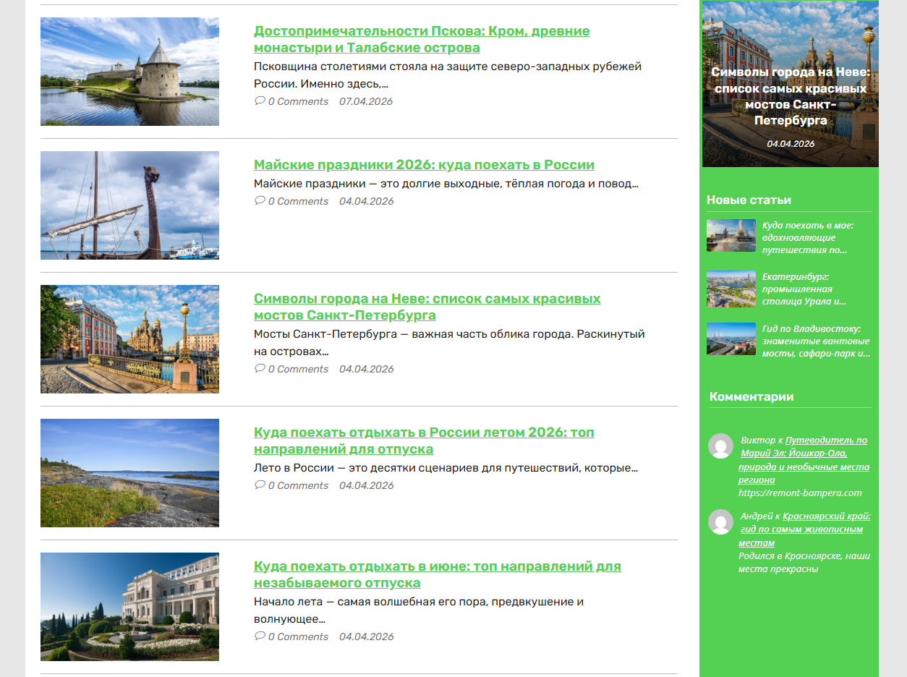Click Андрей's avatar icon in comments
The image size is (907, 677).
[x=720, y=522]
